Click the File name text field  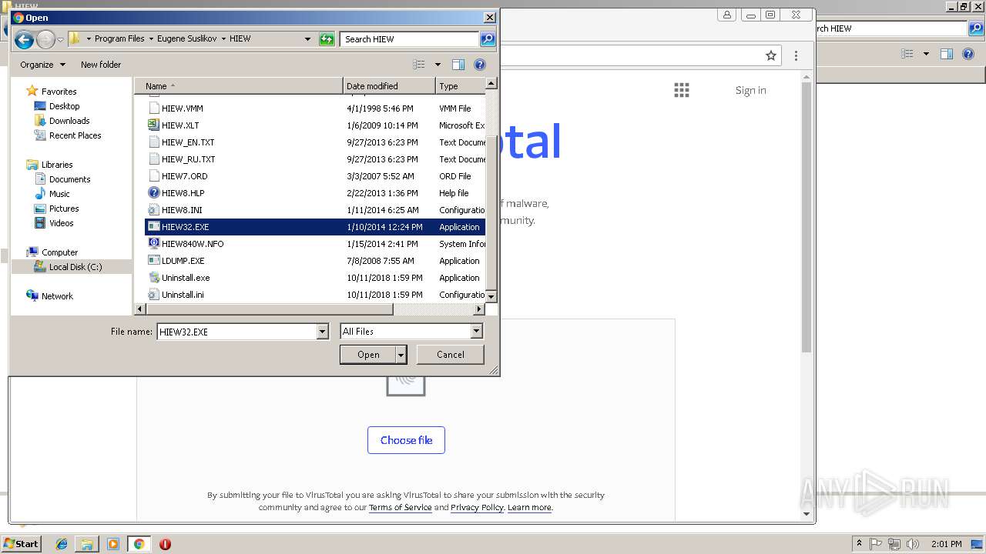pos(236,332)
